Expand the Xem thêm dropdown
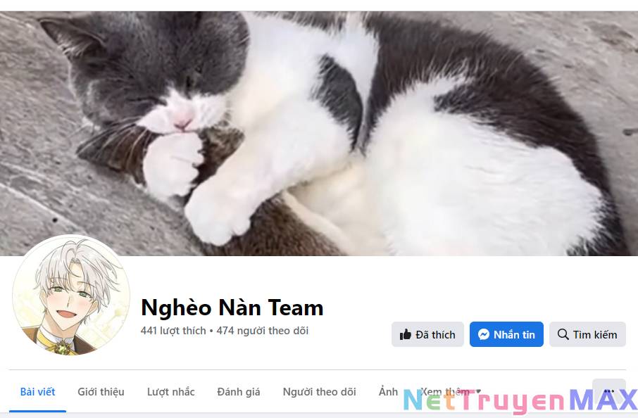Viewport: 638px width, 418px height. (x=451, y=391)
